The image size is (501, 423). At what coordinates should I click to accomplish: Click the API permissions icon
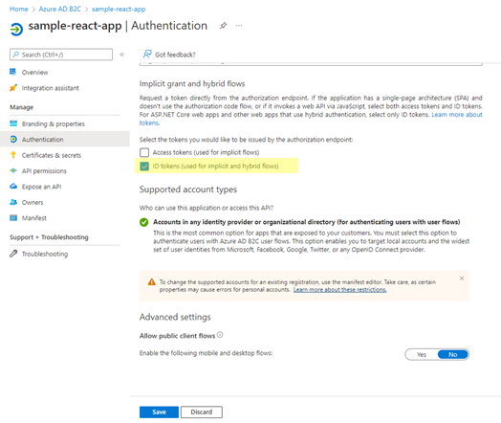point(13,170)
